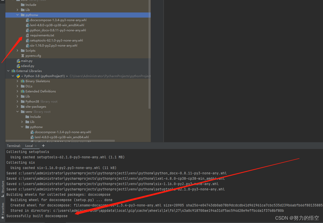This screenshot has width=323, height=223.
Task: Click the six-1.16.0 wheel file icon
Action: (28, 45)
